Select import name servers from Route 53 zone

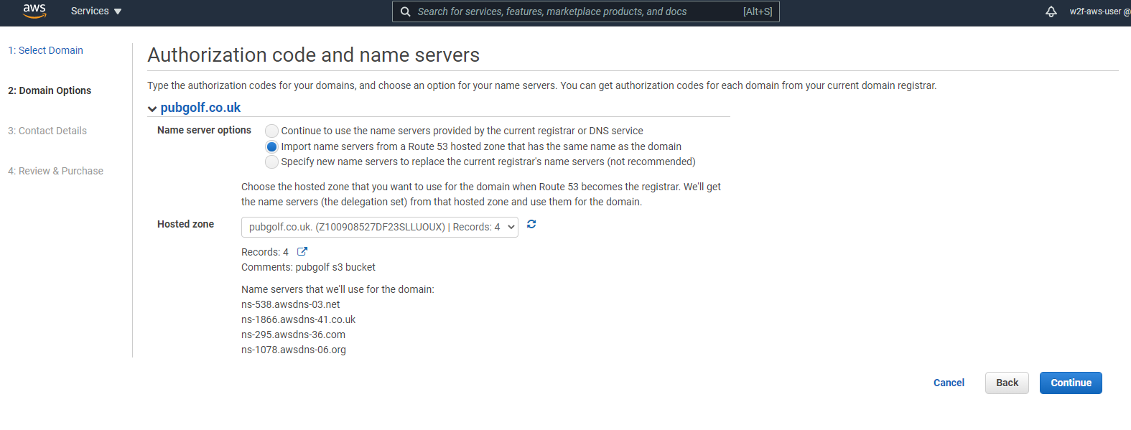pyautogui.click(x=271, y=146)
